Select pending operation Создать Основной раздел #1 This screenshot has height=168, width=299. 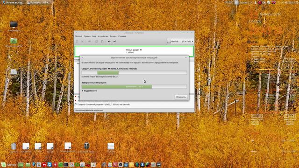click(x=104, y=105)
